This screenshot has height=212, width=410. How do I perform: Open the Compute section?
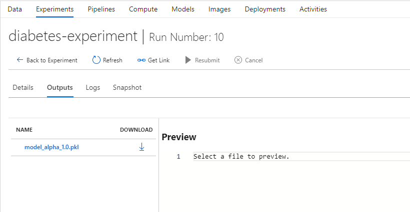pos(143,9)
